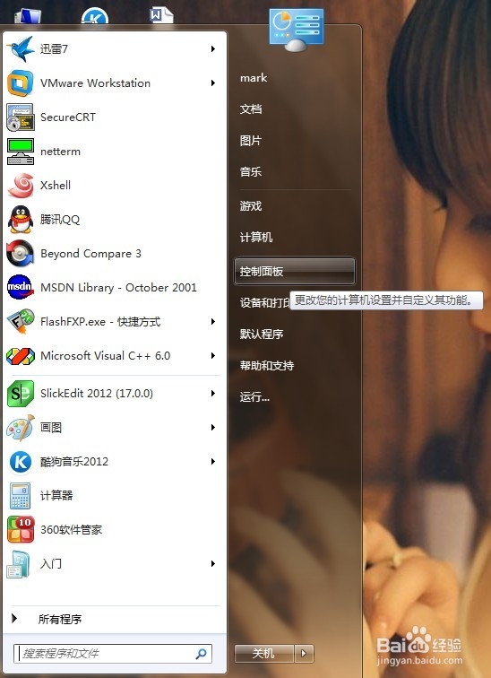Image resolution: width=491 pixels, height=678 pixels.
Task: Open the K music player desktop icon
Action: (95, 16)
